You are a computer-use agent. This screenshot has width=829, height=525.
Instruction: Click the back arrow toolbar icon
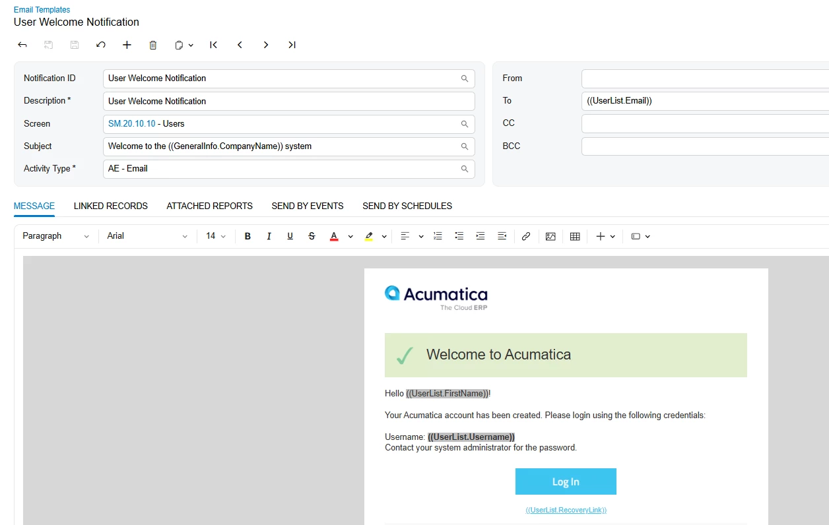(x=22, y=45)
